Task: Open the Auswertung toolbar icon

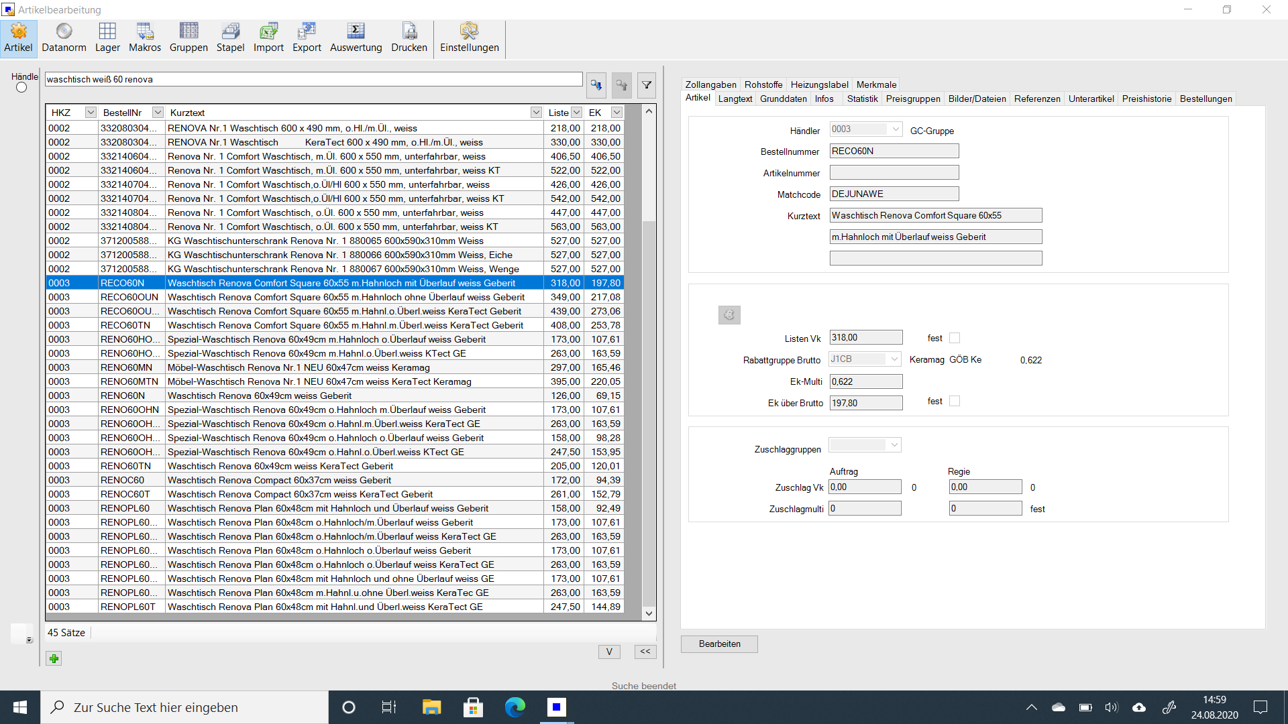Action: tap(356, 38)
